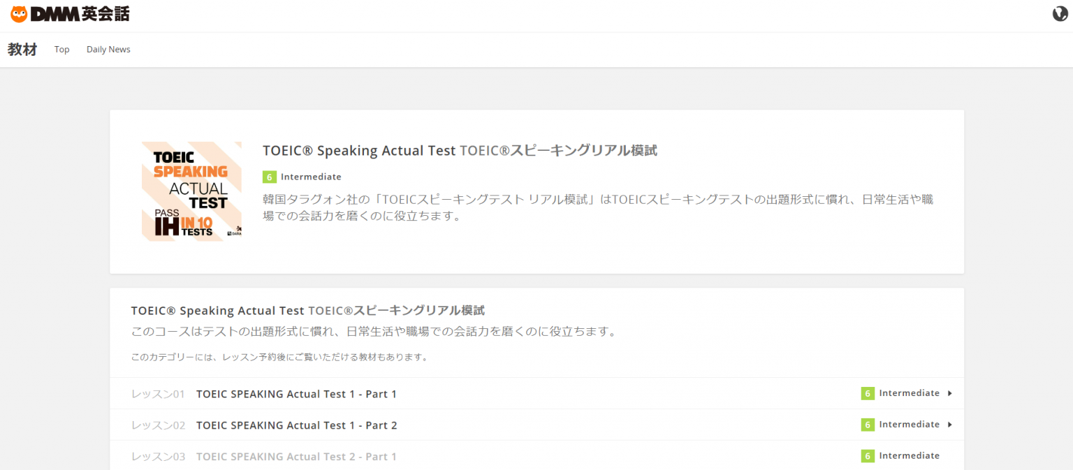The image size is (1073, 470).
Task: Click the TOEIC Speaking Actual Test thumbnail
Action: pyautogui.click(x=191, y=191)
